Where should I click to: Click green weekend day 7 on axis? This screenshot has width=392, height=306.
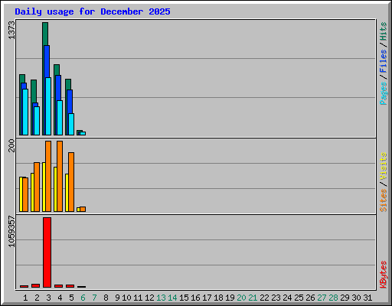coord(94,298)
